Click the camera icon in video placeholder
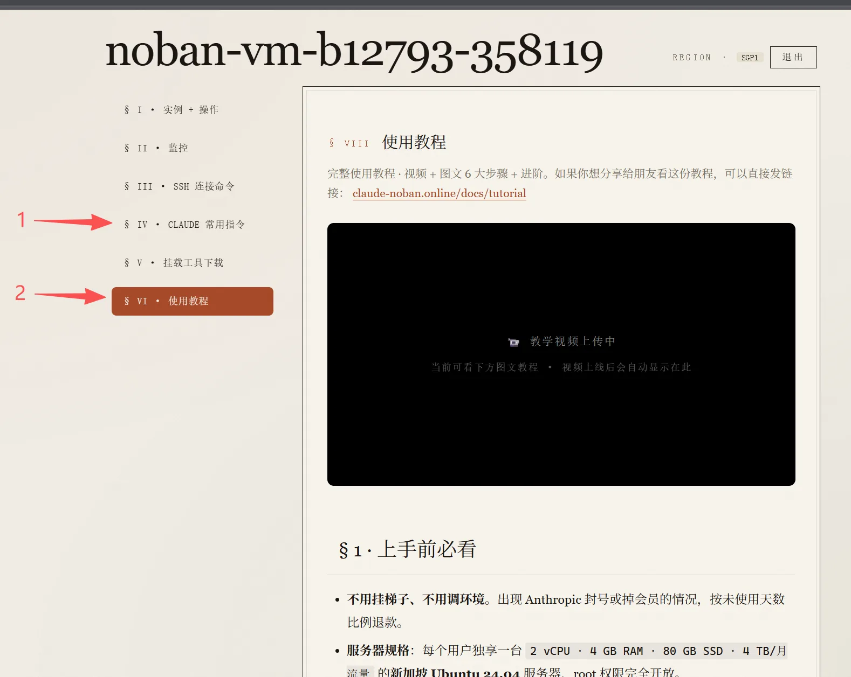 (514, 342)
